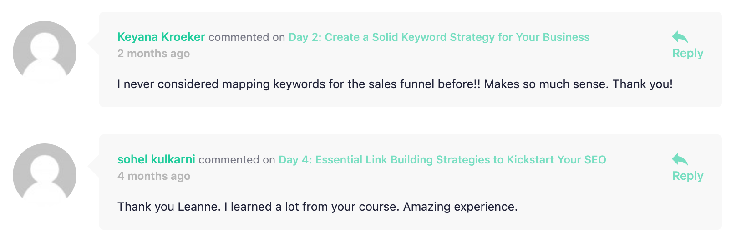This screenshot has height=252, width=731.
Task: Click the "Thank you Leanne" comment text
Action: point(317,207)
